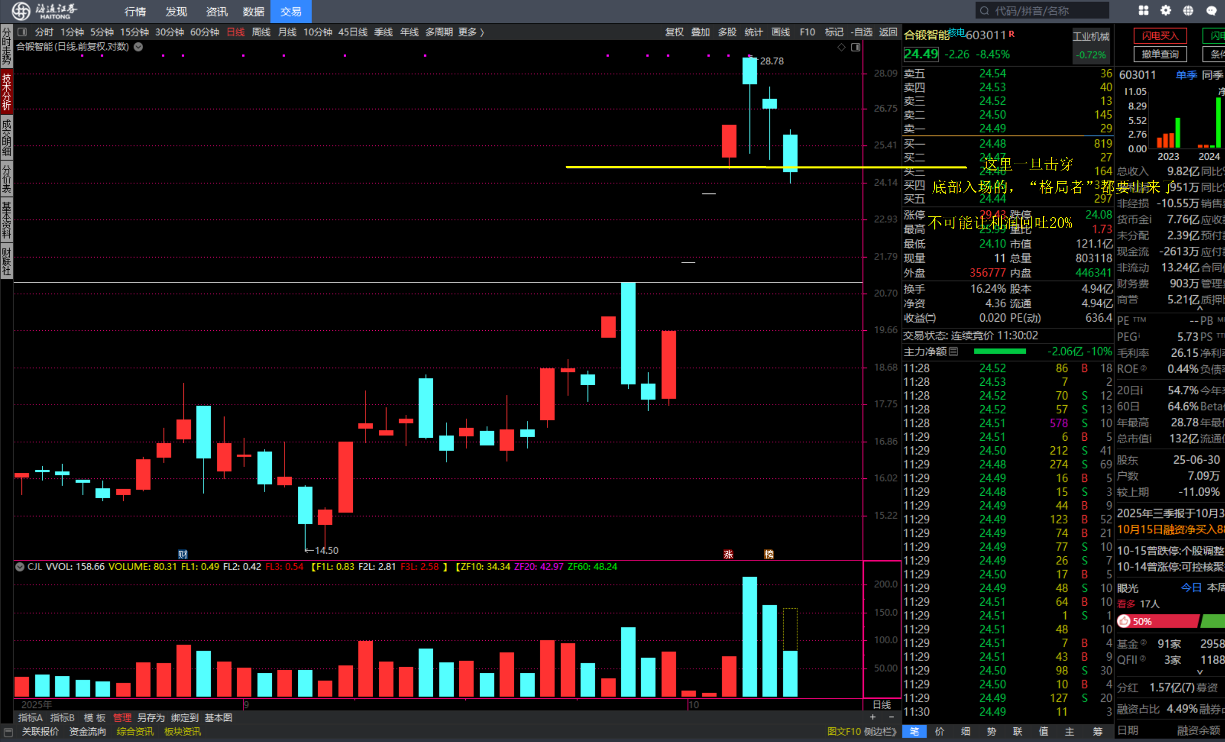Click the 财 marker icon on chart

click(183, 554)
